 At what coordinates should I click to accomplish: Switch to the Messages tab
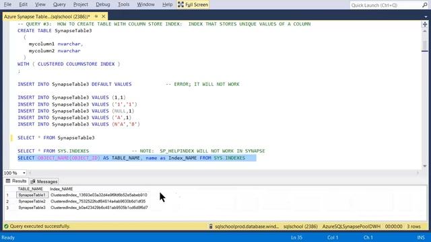coord(44,182)
